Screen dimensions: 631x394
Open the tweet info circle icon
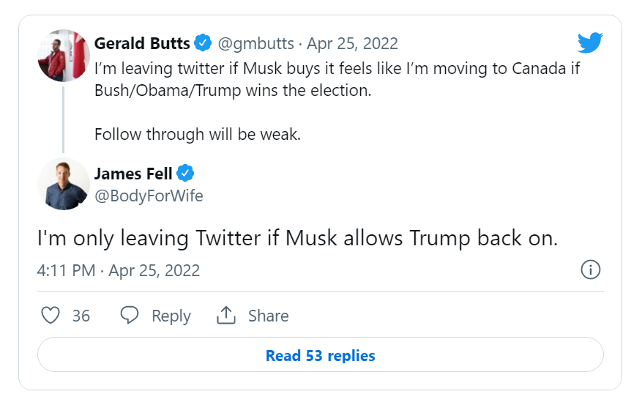(x=590, y=270)
